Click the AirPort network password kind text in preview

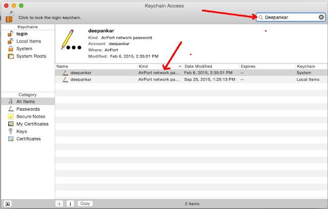click(x=127, y=37)
